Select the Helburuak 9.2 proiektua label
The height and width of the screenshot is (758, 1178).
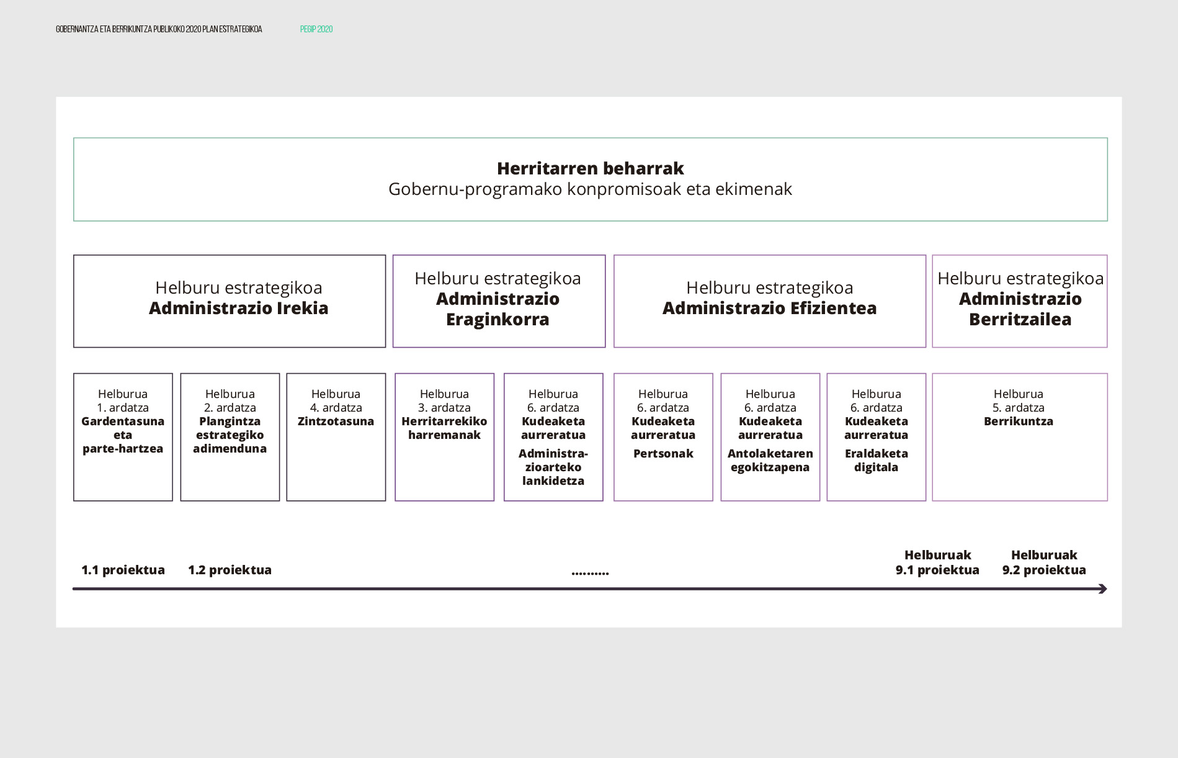[x=1044, y=562]
